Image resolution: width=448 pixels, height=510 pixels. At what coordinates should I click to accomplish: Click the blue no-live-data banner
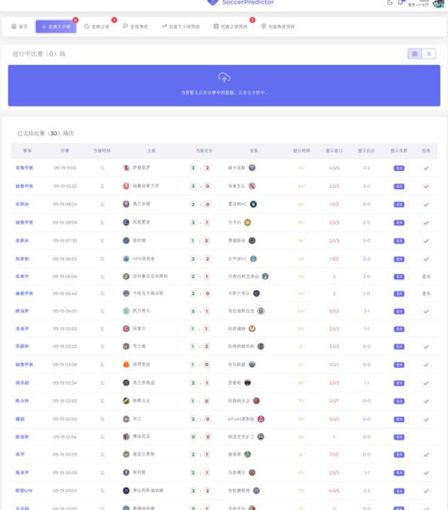pos(224,85)
